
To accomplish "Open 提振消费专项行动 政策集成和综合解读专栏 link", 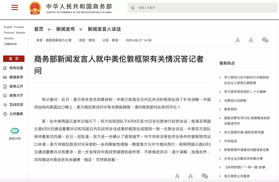I will 247,121.
